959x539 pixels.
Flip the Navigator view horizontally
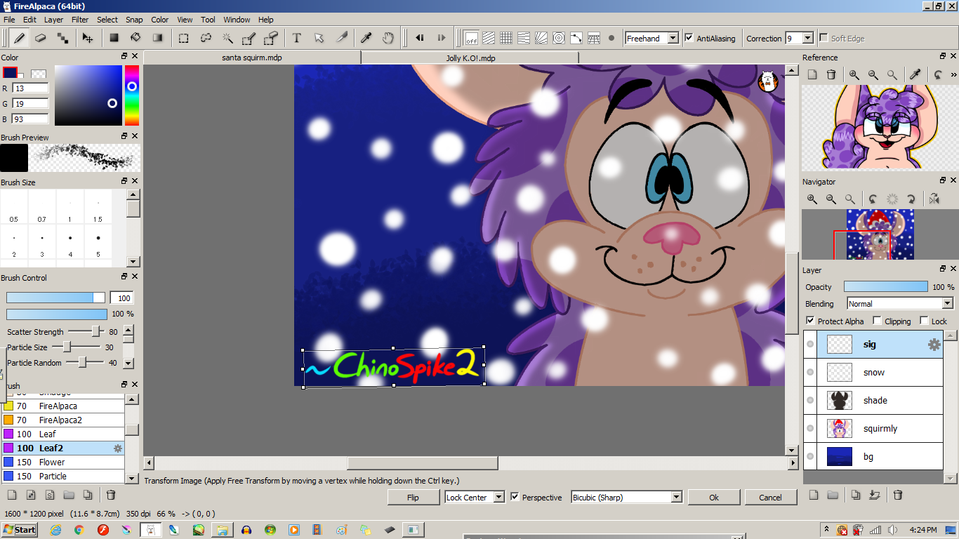[934, 199]
